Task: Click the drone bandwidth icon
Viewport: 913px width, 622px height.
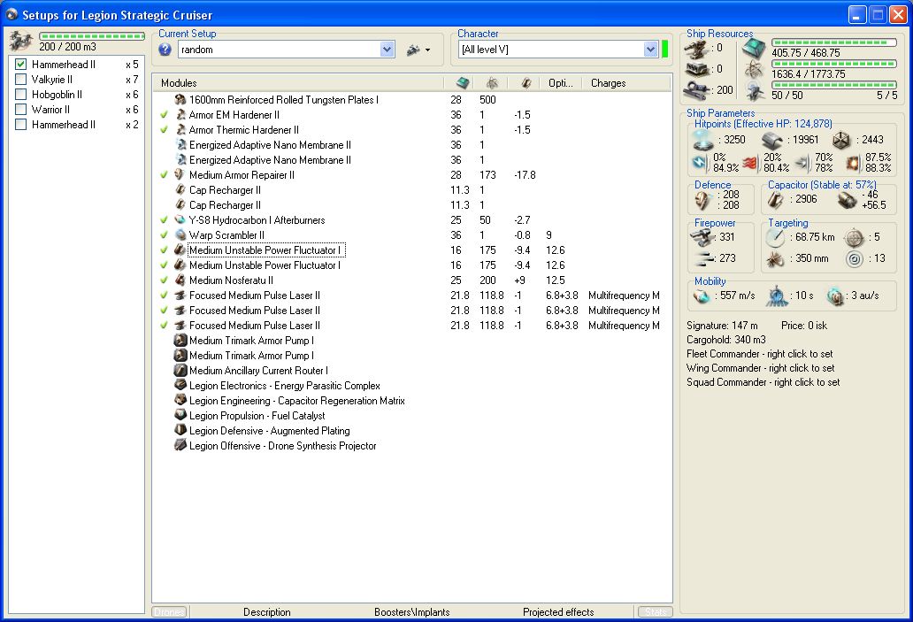Action: pyautogui.click(x=755, y=91)
